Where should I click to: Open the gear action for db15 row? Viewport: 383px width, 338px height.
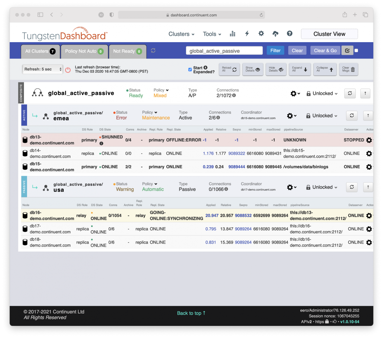pos(369,167)
